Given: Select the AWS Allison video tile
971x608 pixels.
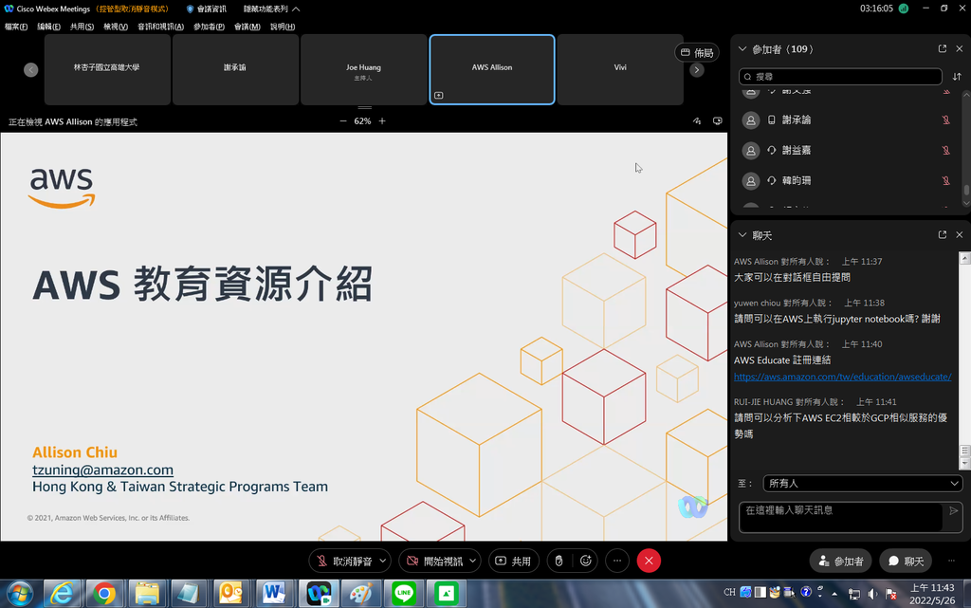Looking at the screenshot, I should pos(492,69).
